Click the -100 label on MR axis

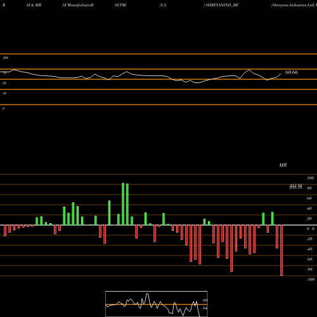pyautogui.click(x=311, y=280)
